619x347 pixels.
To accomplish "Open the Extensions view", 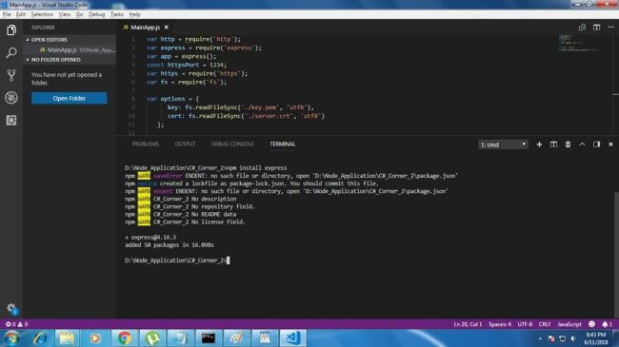I will (11, 120).
